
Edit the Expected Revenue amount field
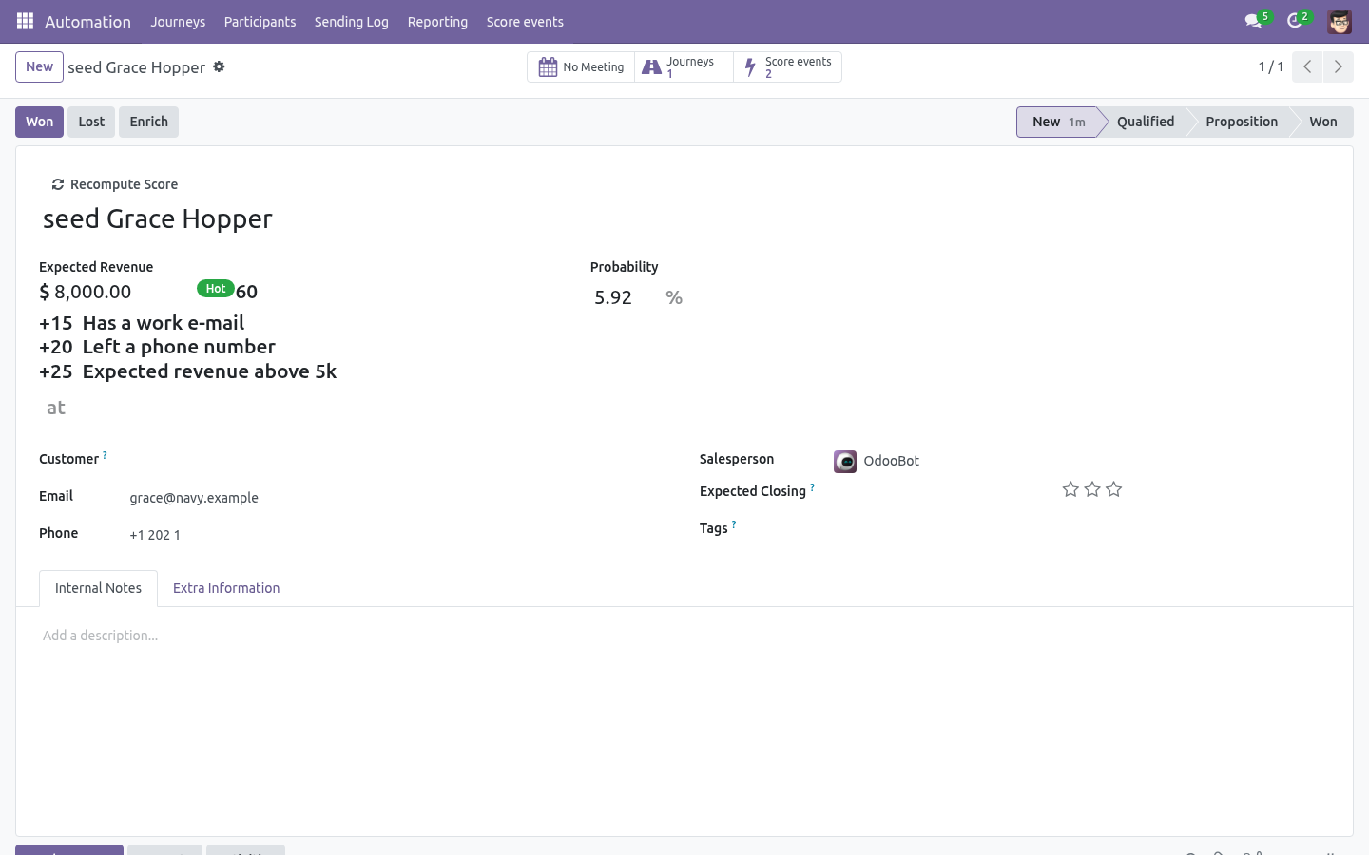(114, 292)
